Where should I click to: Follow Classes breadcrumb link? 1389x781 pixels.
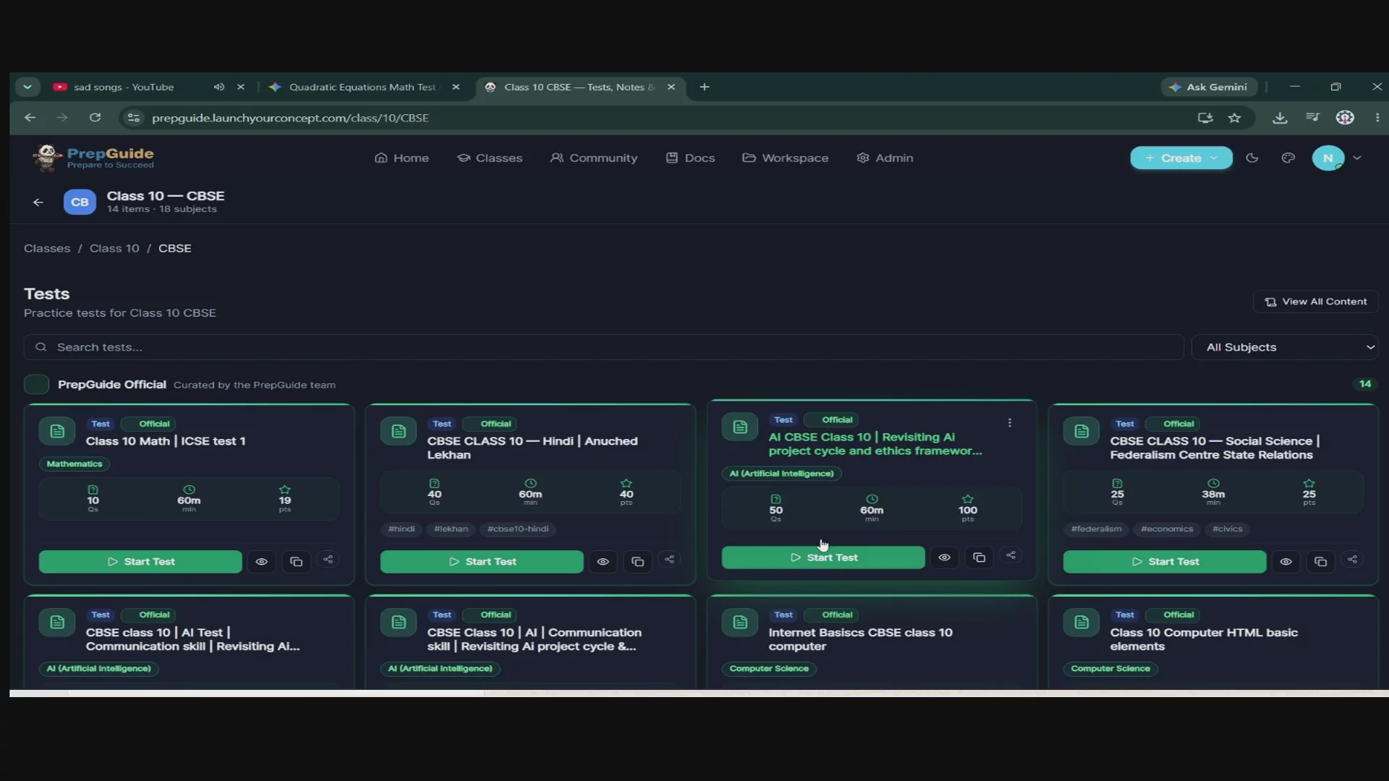coord(47,248)
